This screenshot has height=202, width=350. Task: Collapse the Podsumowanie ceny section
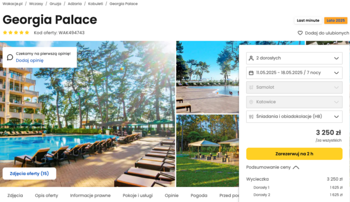pyautogui.click(x=273, y=167)
